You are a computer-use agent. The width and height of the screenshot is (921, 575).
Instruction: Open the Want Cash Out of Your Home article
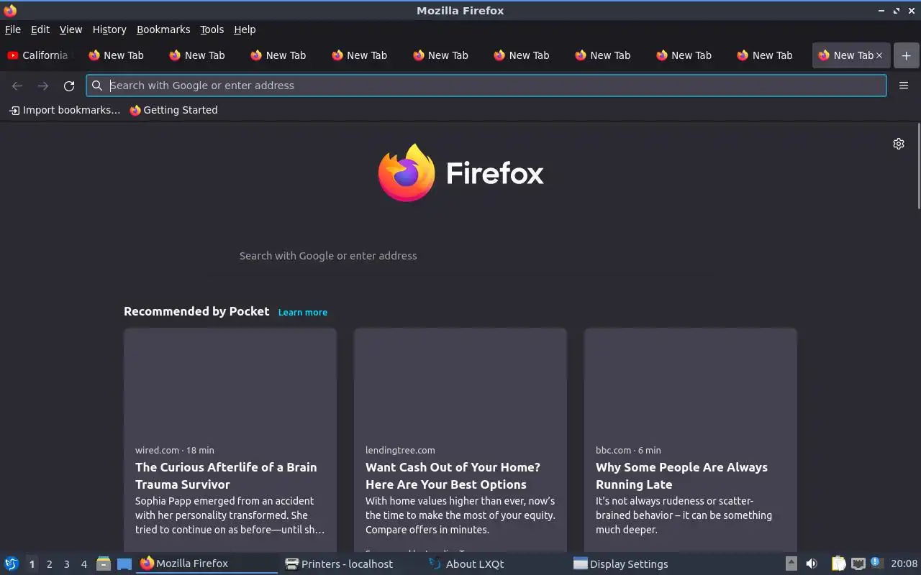click(x=453, y=476)
